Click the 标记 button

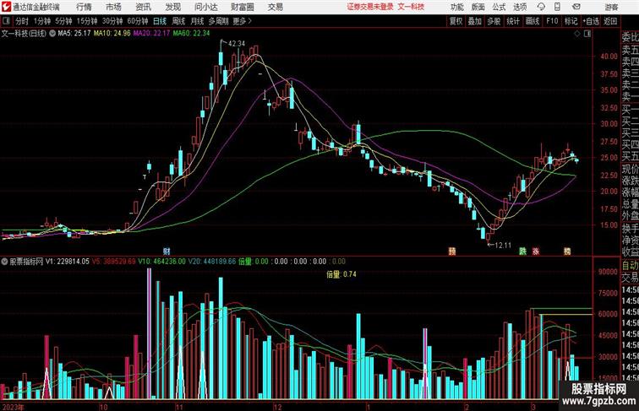coord(571,21)
